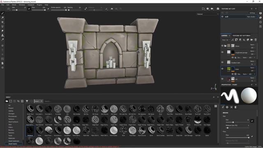Switch to Texture Set Settings tab

point(241,36)
